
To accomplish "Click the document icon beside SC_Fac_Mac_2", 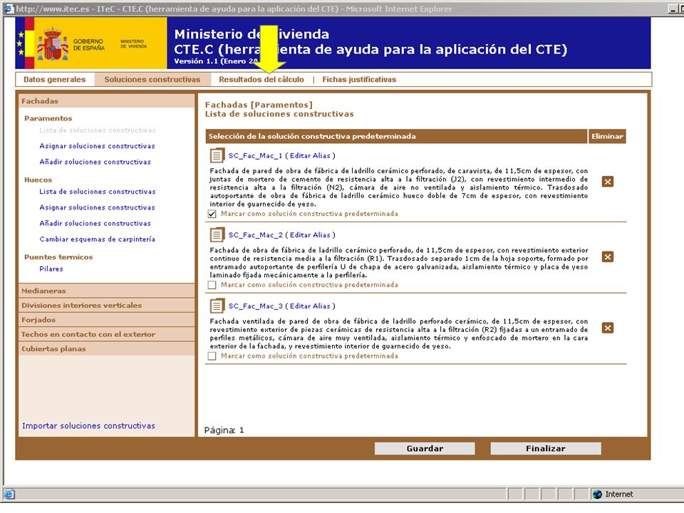I will 217,234.
